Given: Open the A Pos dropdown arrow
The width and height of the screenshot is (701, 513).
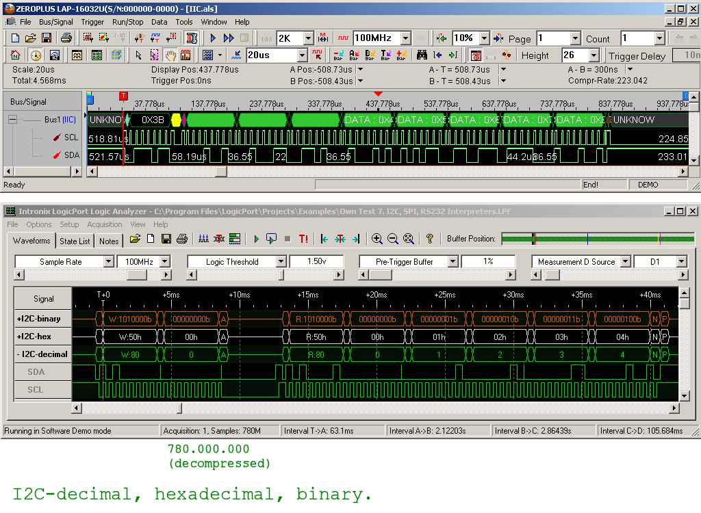Looking at the screenshot, I should click(x=360, y=69).
